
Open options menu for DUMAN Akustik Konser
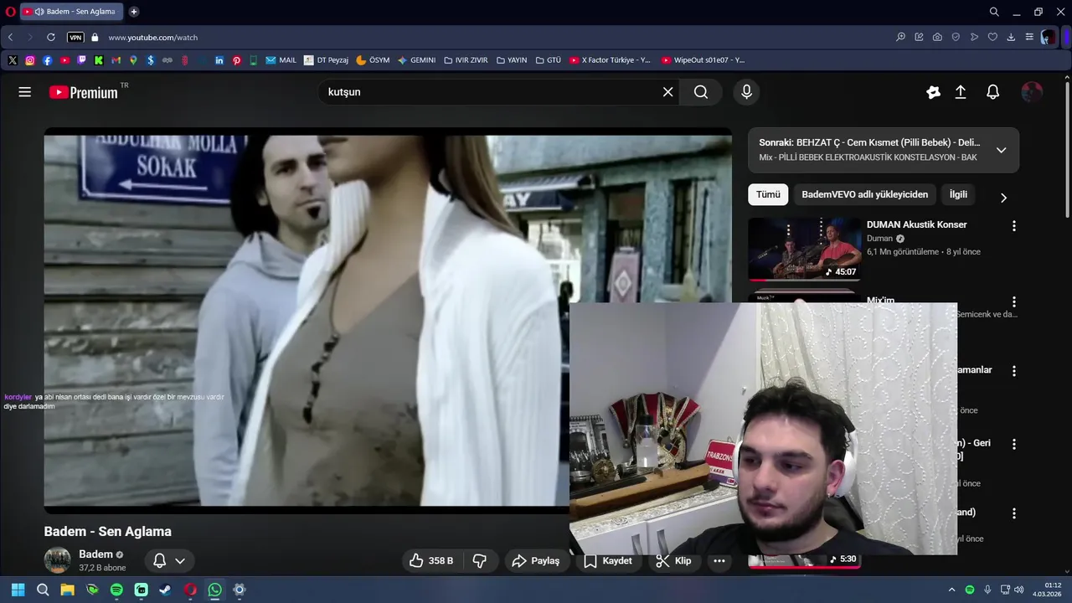(1013, 226)
